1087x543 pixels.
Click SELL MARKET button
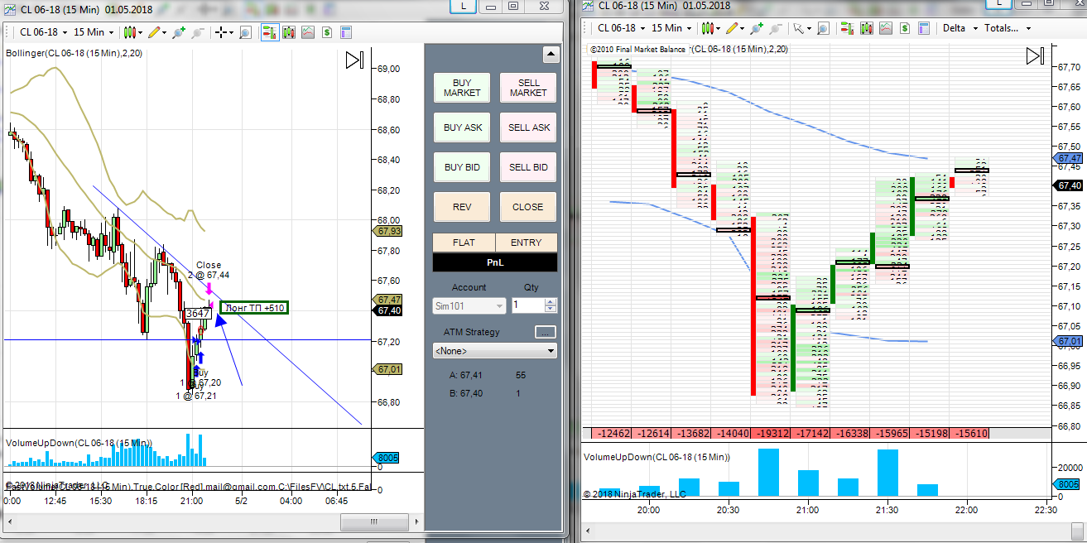(528, 88)
